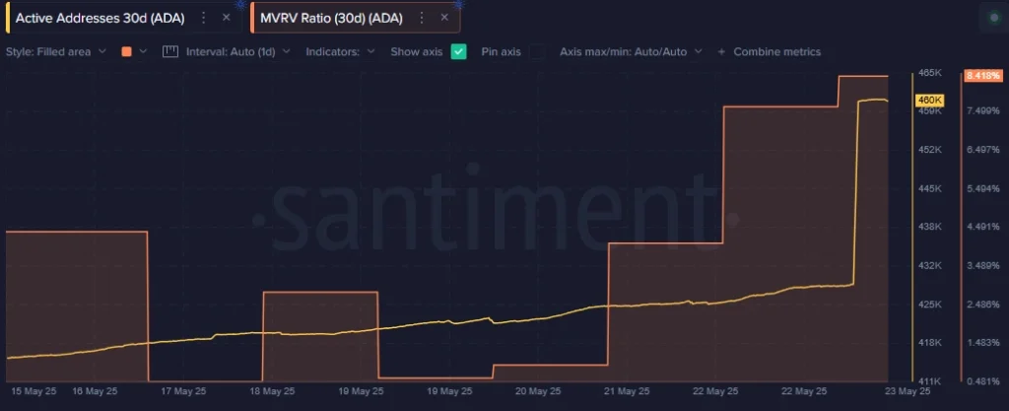The width and height of the screenshot is (1009, 411).
Task: Click the 4.491% axis label
Action: point(982,227)
